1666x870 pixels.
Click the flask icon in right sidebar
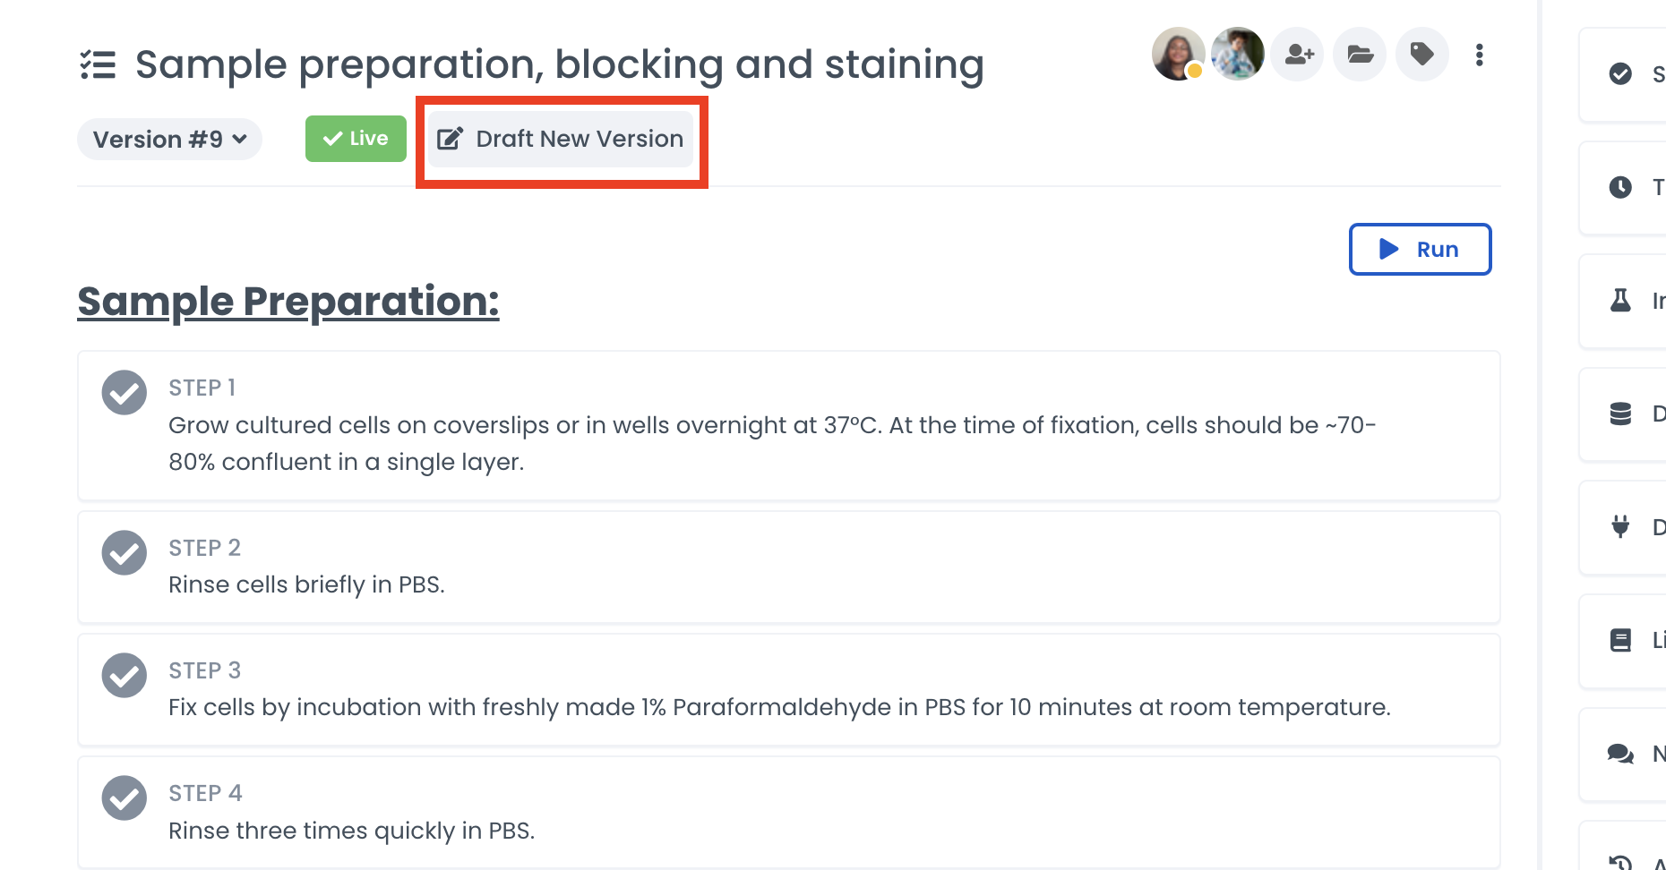[x=1620, y=300]
